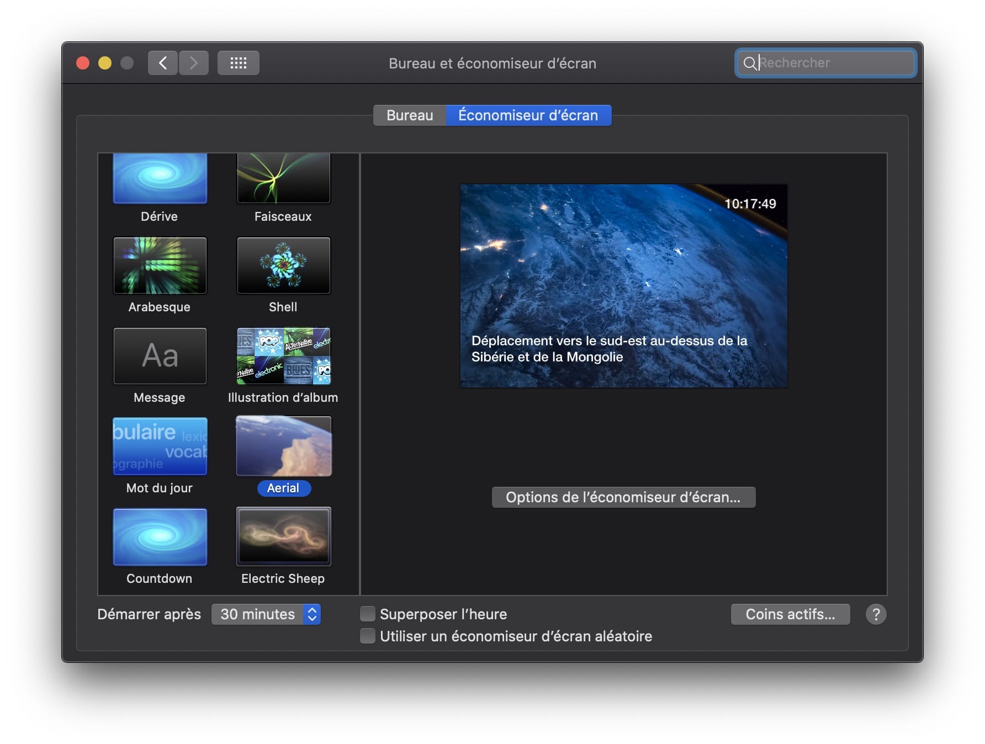
Task: Click the Countdown label text
Action: coord(160,578)
